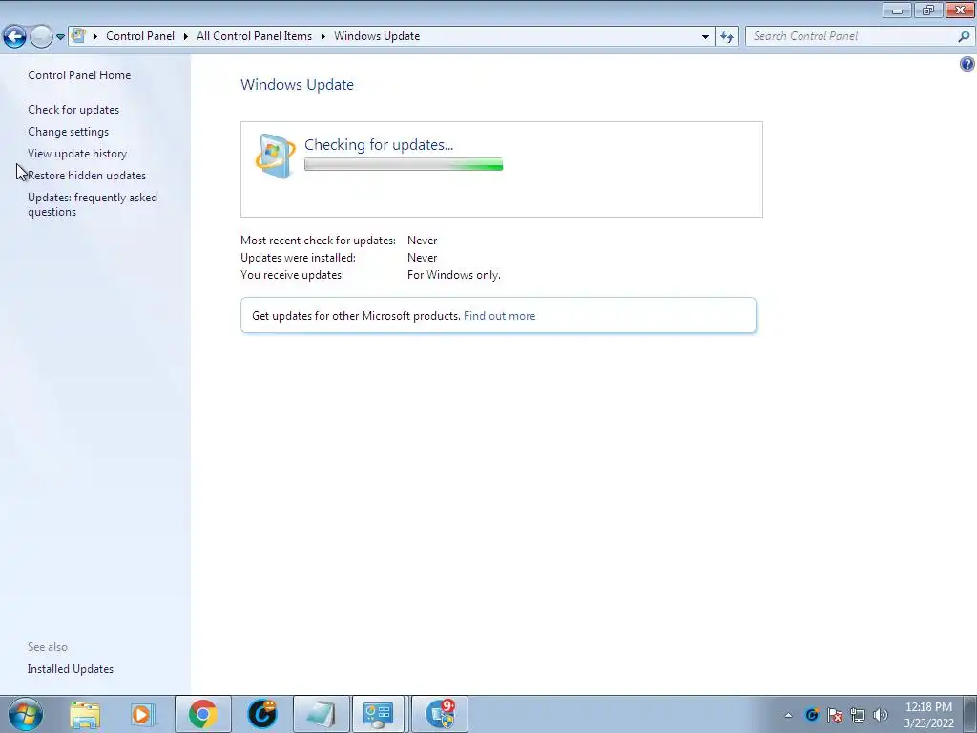The image size is (977, 733).
Task: Launch Windows Media Player from taskbar
Action: click(x=143, y=714)
